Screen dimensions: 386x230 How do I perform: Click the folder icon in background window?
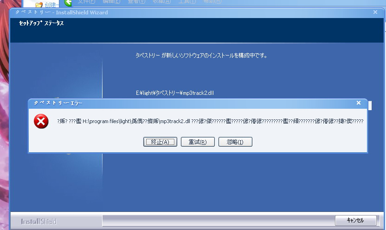pyautogui.click(x=39, y=5)
